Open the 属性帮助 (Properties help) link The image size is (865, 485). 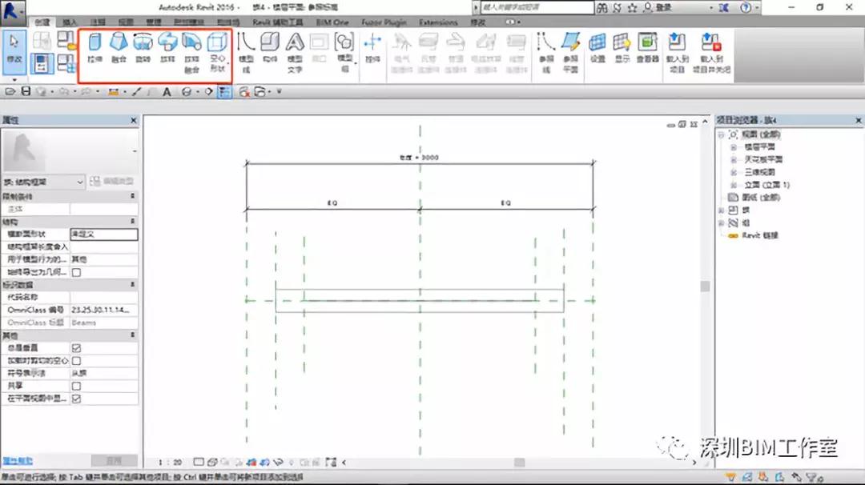[18, 461]
